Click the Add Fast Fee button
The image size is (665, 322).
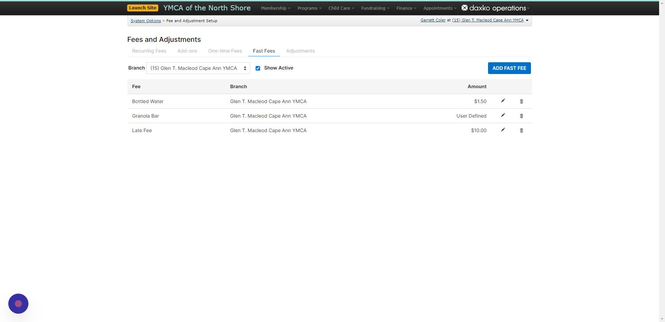click(509, 68)
